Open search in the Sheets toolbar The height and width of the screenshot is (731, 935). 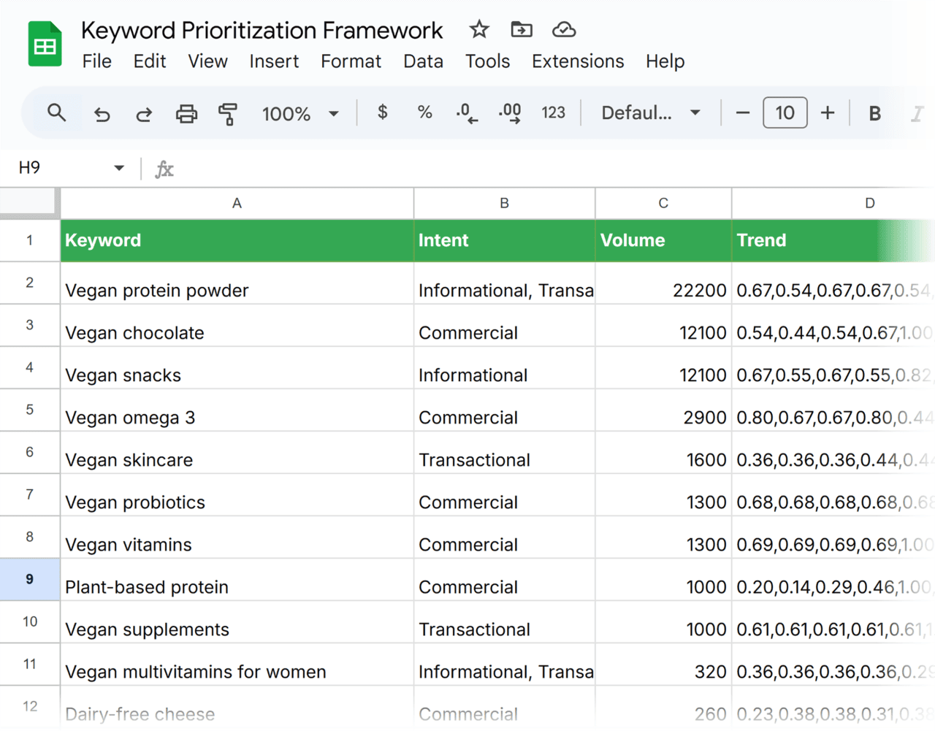[56, 113]
